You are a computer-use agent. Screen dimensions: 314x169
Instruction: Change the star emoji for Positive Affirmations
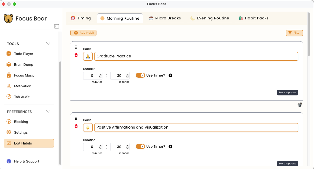[88, 127]
